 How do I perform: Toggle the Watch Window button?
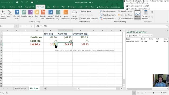[137, 15]
